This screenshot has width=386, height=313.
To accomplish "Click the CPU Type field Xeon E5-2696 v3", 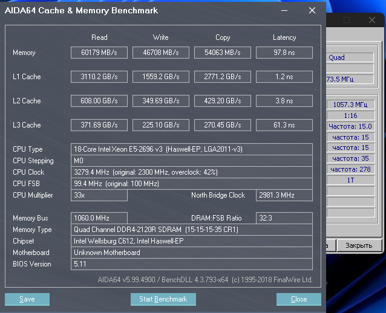I will (192, 149).
